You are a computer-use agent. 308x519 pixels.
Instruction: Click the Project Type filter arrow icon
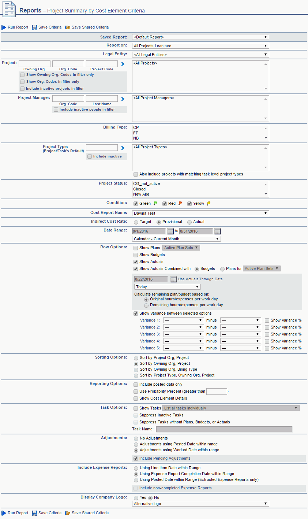click(123, 148)
